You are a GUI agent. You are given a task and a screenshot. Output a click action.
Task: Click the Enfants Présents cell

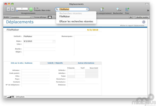click(71, 71)
